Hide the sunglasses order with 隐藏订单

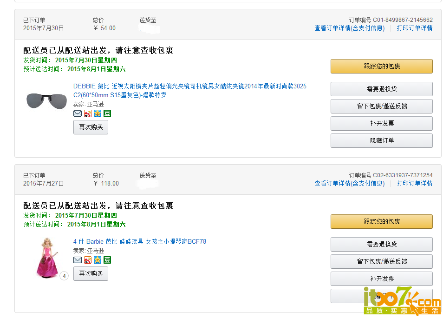tap(382, 140)
